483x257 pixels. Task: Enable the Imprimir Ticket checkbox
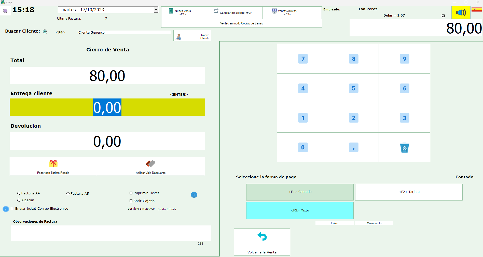(x=131, y=193)
